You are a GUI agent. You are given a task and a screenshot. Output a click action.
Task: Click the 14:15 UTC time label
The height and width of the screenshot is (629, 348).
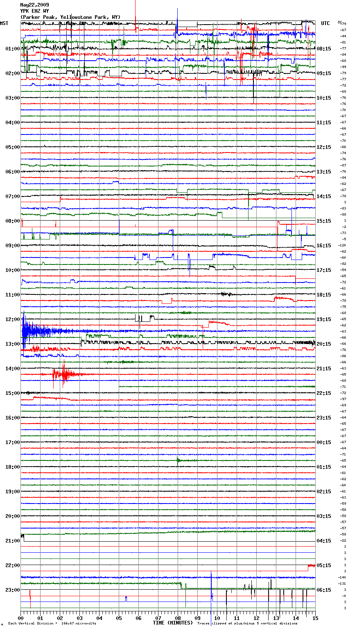pos(324,196)
